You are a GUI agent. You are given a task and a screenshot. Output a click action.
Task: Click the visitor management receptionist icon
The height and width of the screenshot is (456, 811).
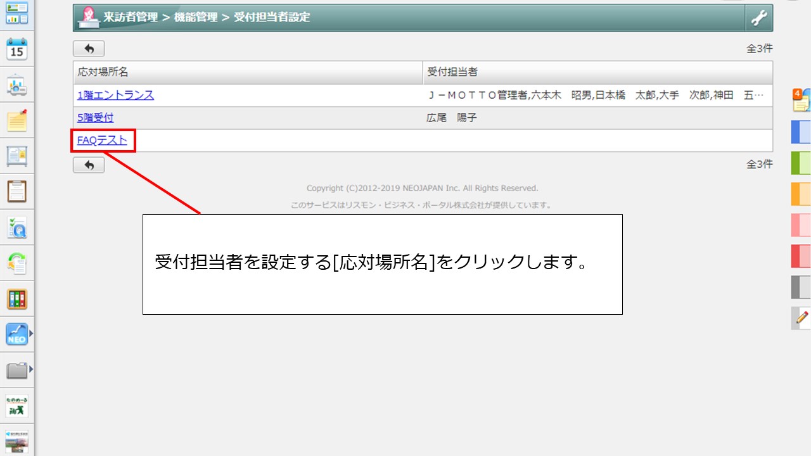pyautogui.click(x=90, y=17)
